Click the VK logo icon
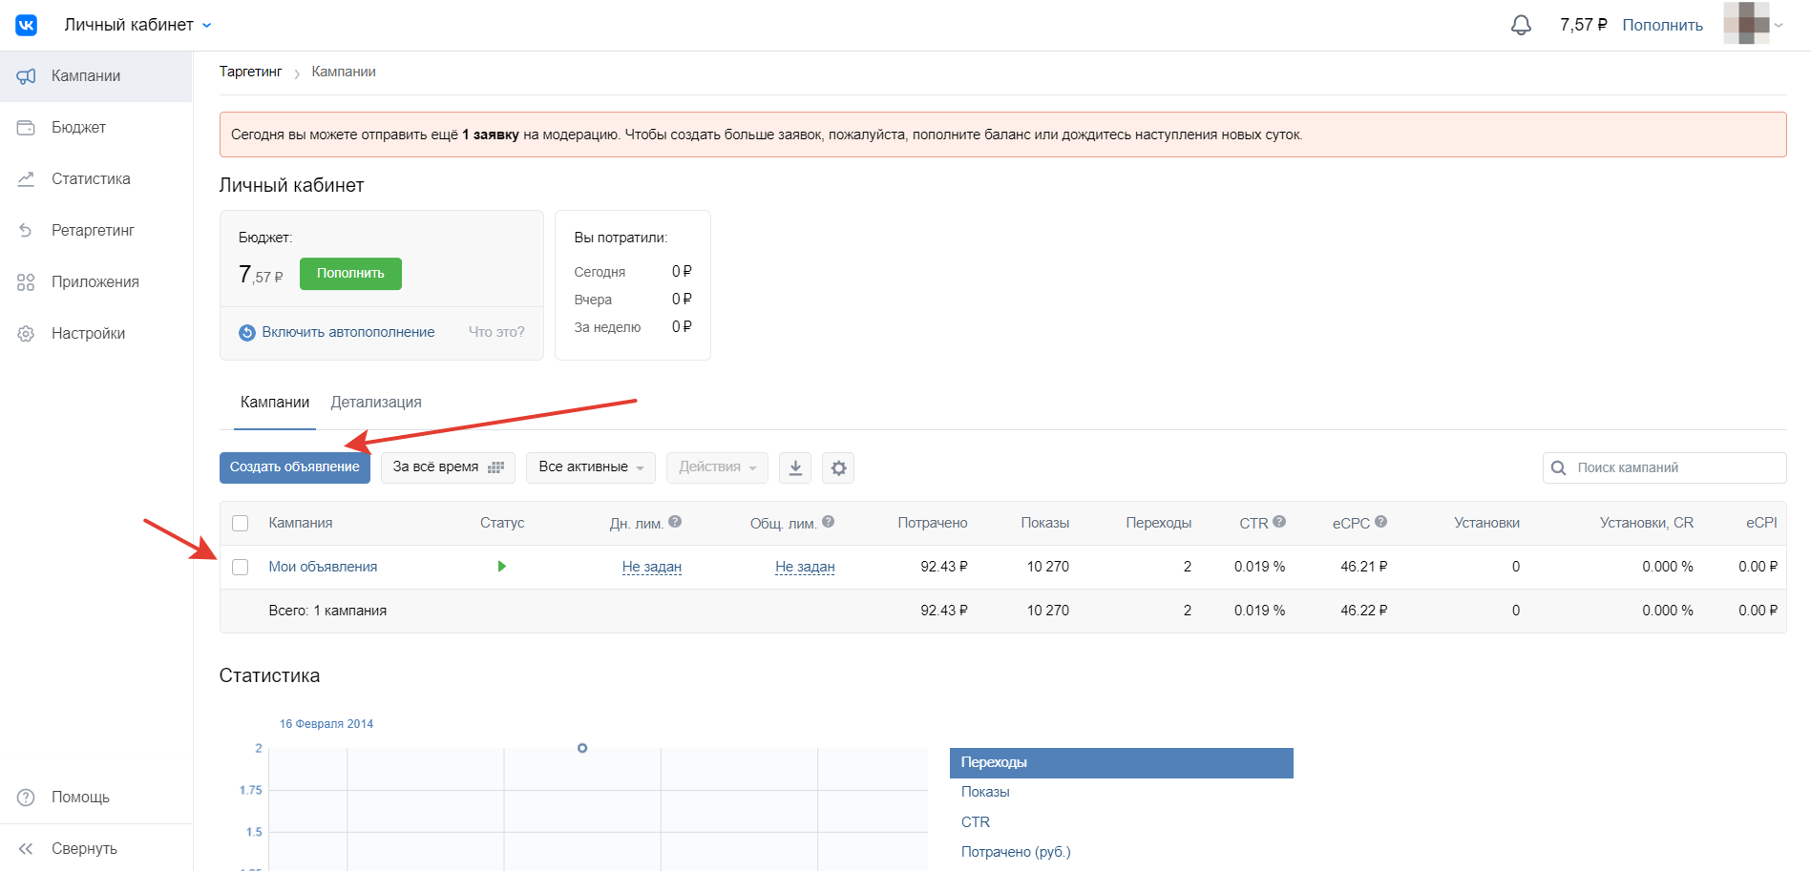Screen dimensions: 1811x871 27,25
